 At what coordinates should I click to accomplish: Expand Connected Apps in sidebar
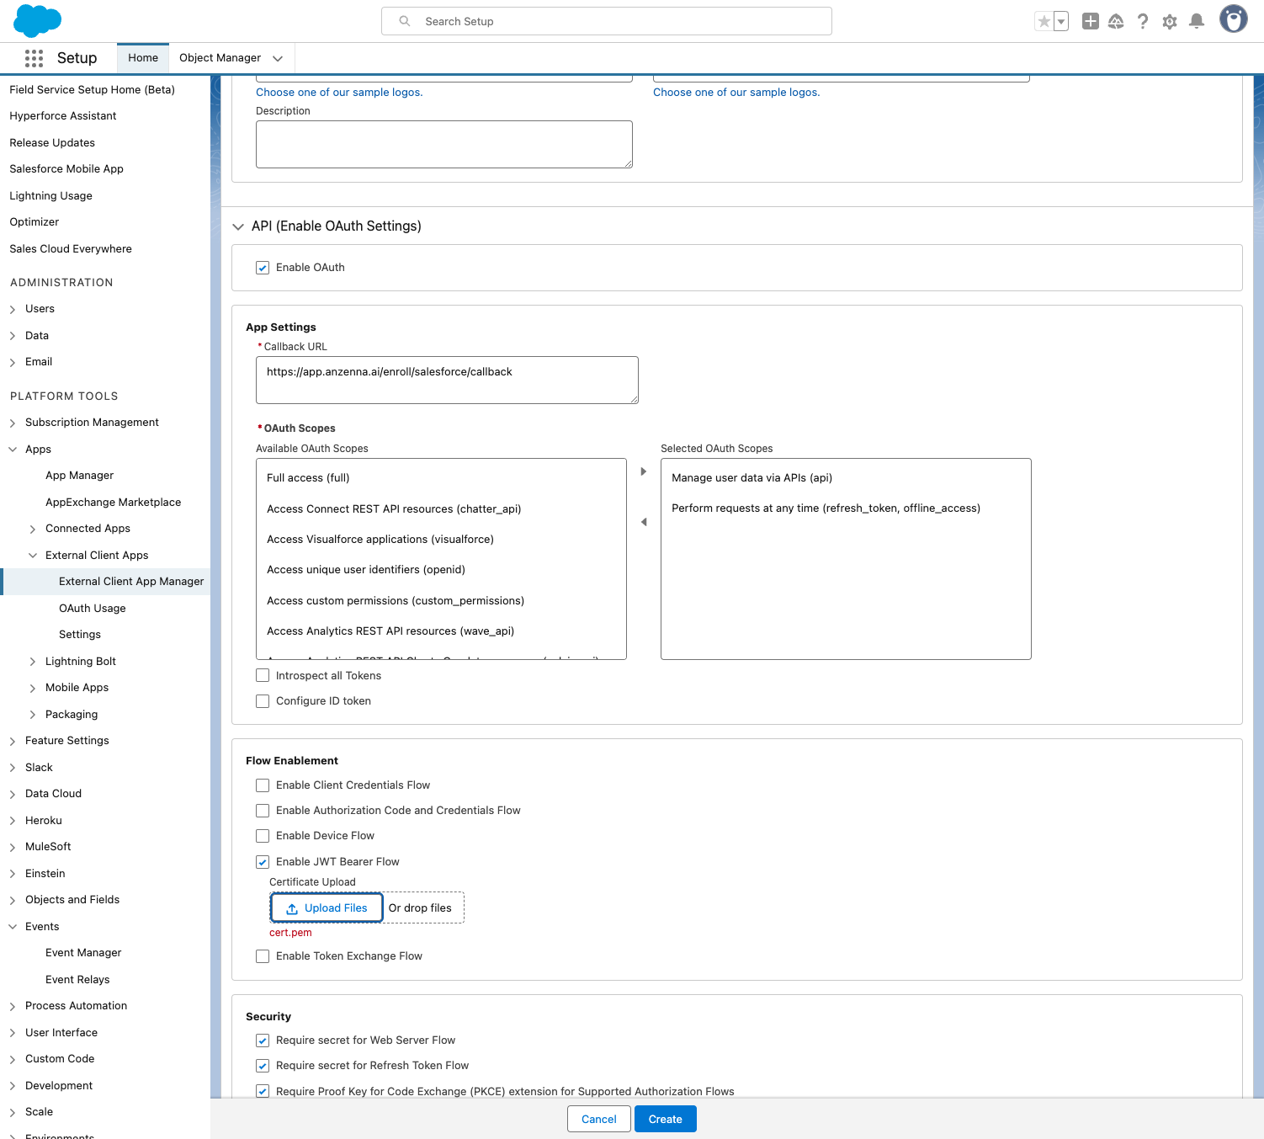coord(33,530)
